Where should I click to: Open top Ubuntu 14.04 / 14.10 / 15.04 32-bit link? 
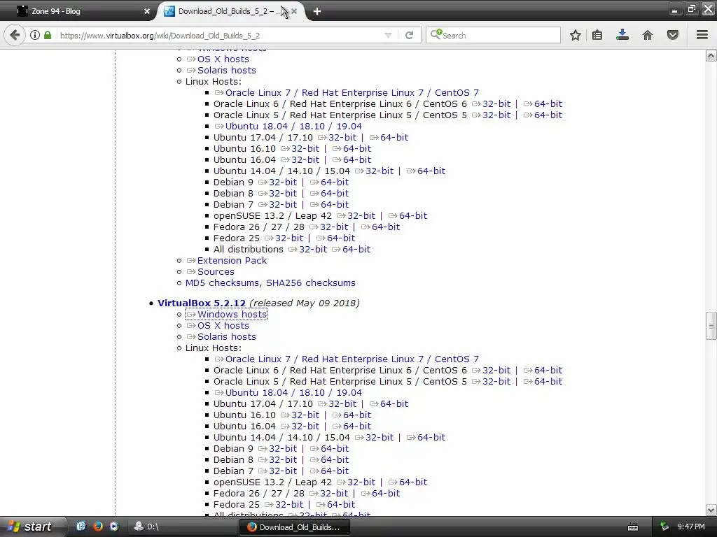pyautogui.click(x=374, y=171)
